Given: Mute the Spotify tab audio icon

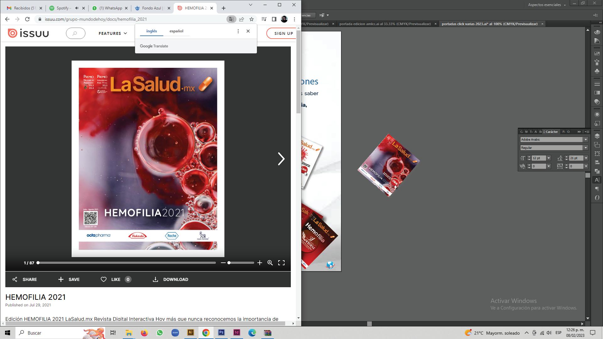Looking at the screenshot, I should pos(77,8).
